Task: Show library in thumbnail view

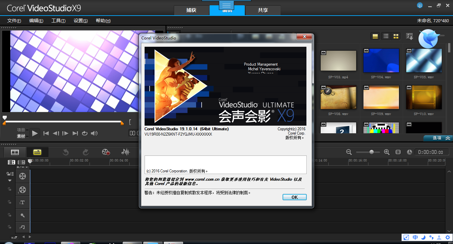Action: (x=396, y=36)
